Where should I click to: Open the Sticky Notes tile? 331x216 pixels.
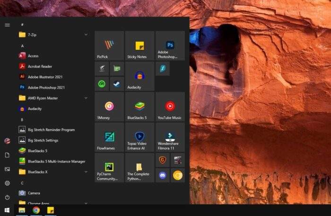click(139, 45)
